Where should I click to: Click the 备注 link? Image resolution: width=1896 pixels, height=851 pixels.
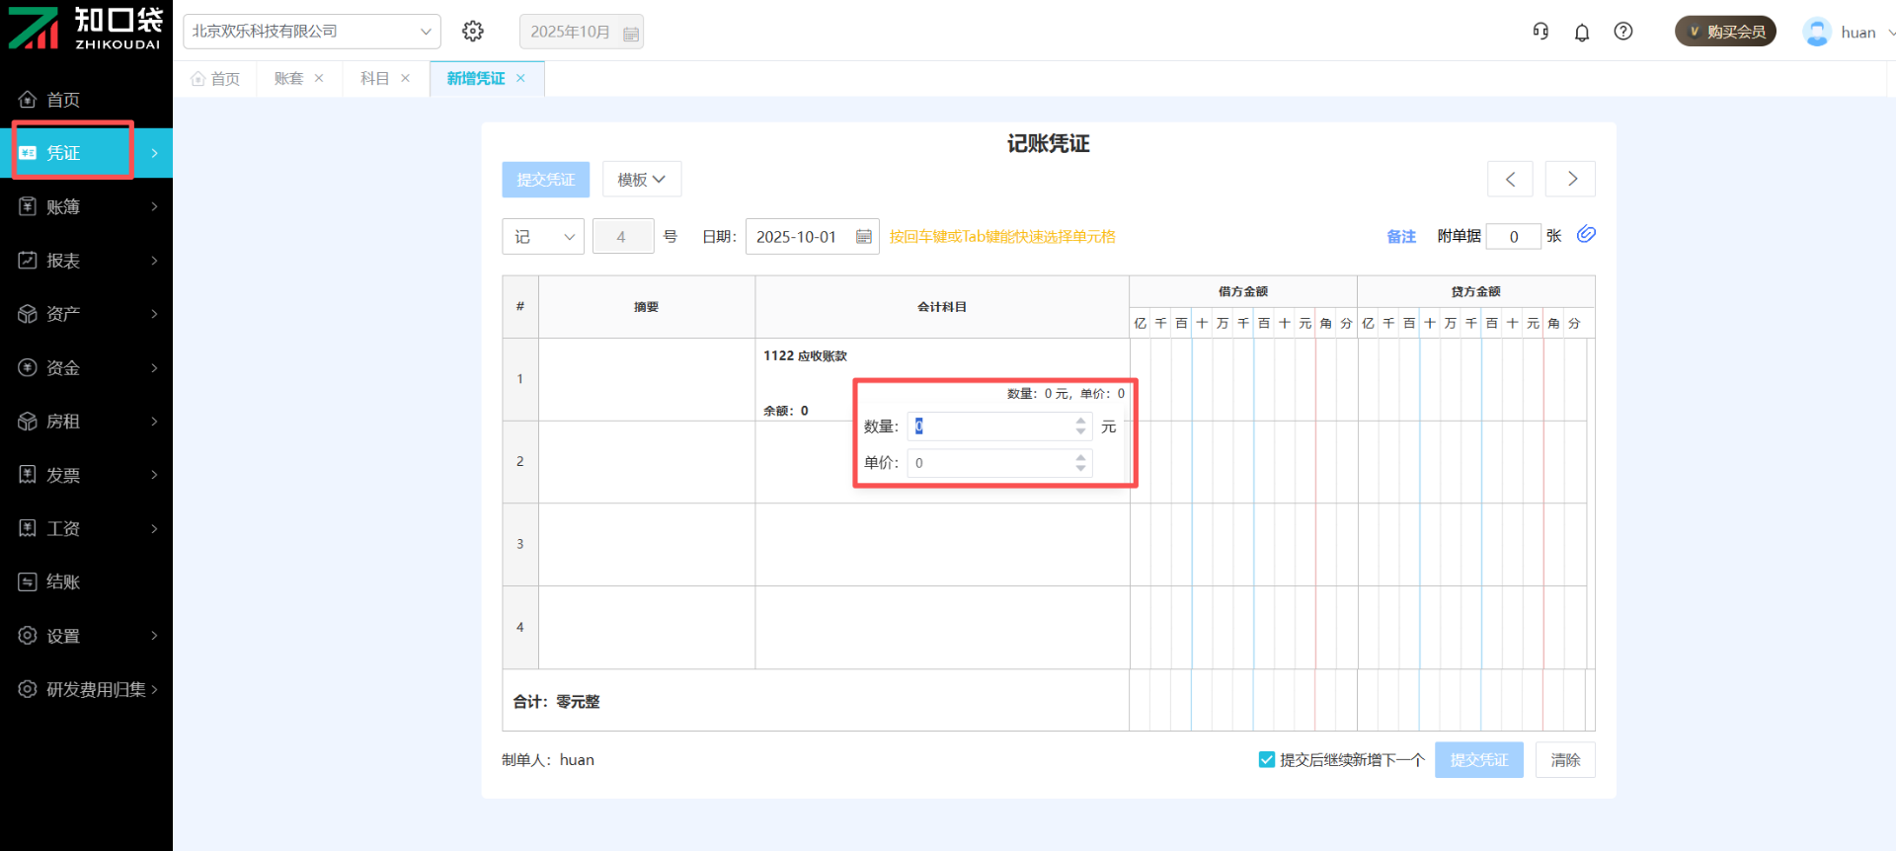[1401, 237]
